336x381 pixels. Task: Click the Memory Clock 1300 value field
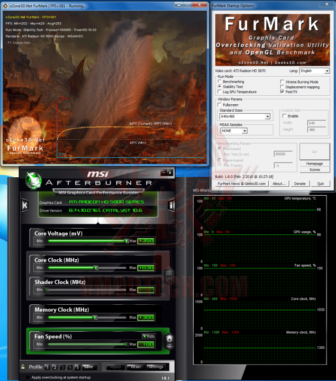(x=146, y=317)
